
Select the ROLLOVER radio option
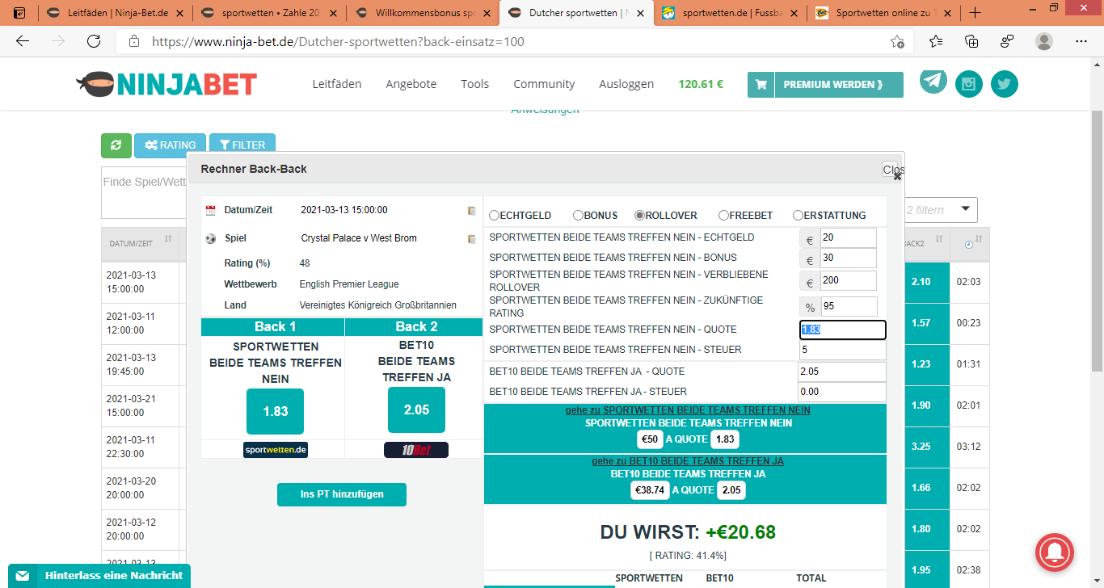[x=639, y=216]
